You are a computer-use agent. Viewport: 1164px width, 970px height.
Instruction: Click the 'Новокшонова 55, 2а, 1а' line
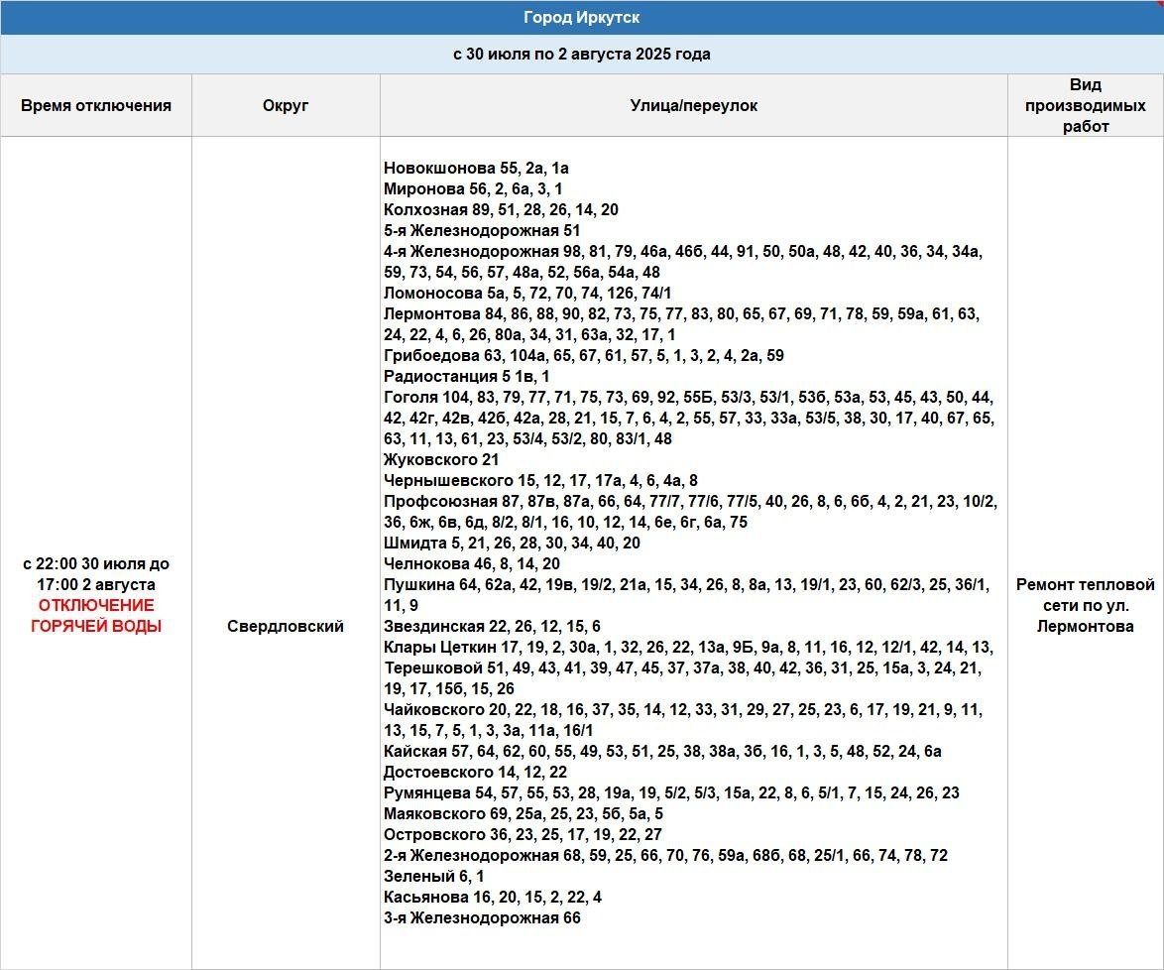click(476, 168)
